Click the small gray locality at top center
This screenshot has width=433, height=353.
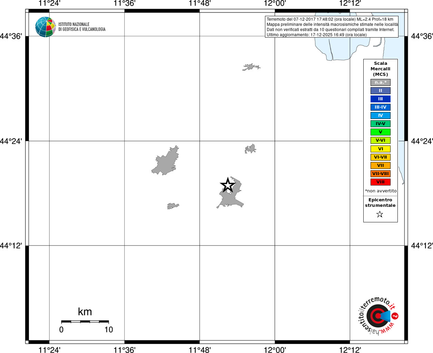(x=251, y=67)
